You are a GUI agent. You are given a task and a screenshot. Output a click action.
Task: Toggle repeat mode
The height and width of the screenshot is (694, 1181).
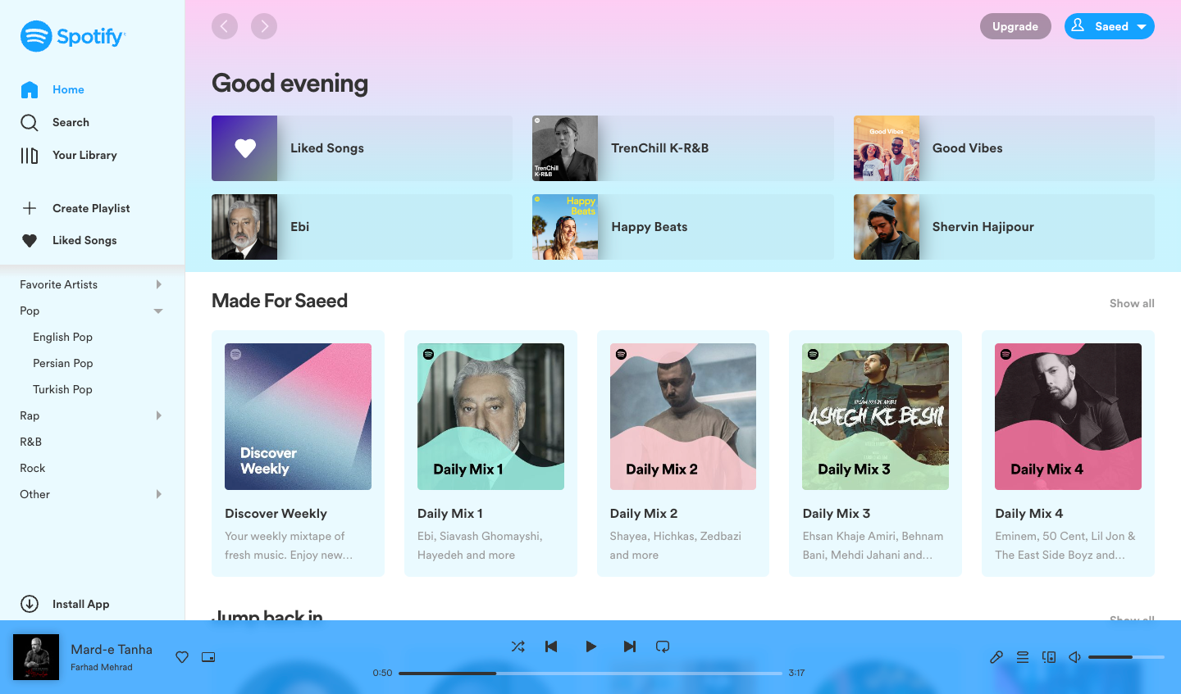click(663, 646)
